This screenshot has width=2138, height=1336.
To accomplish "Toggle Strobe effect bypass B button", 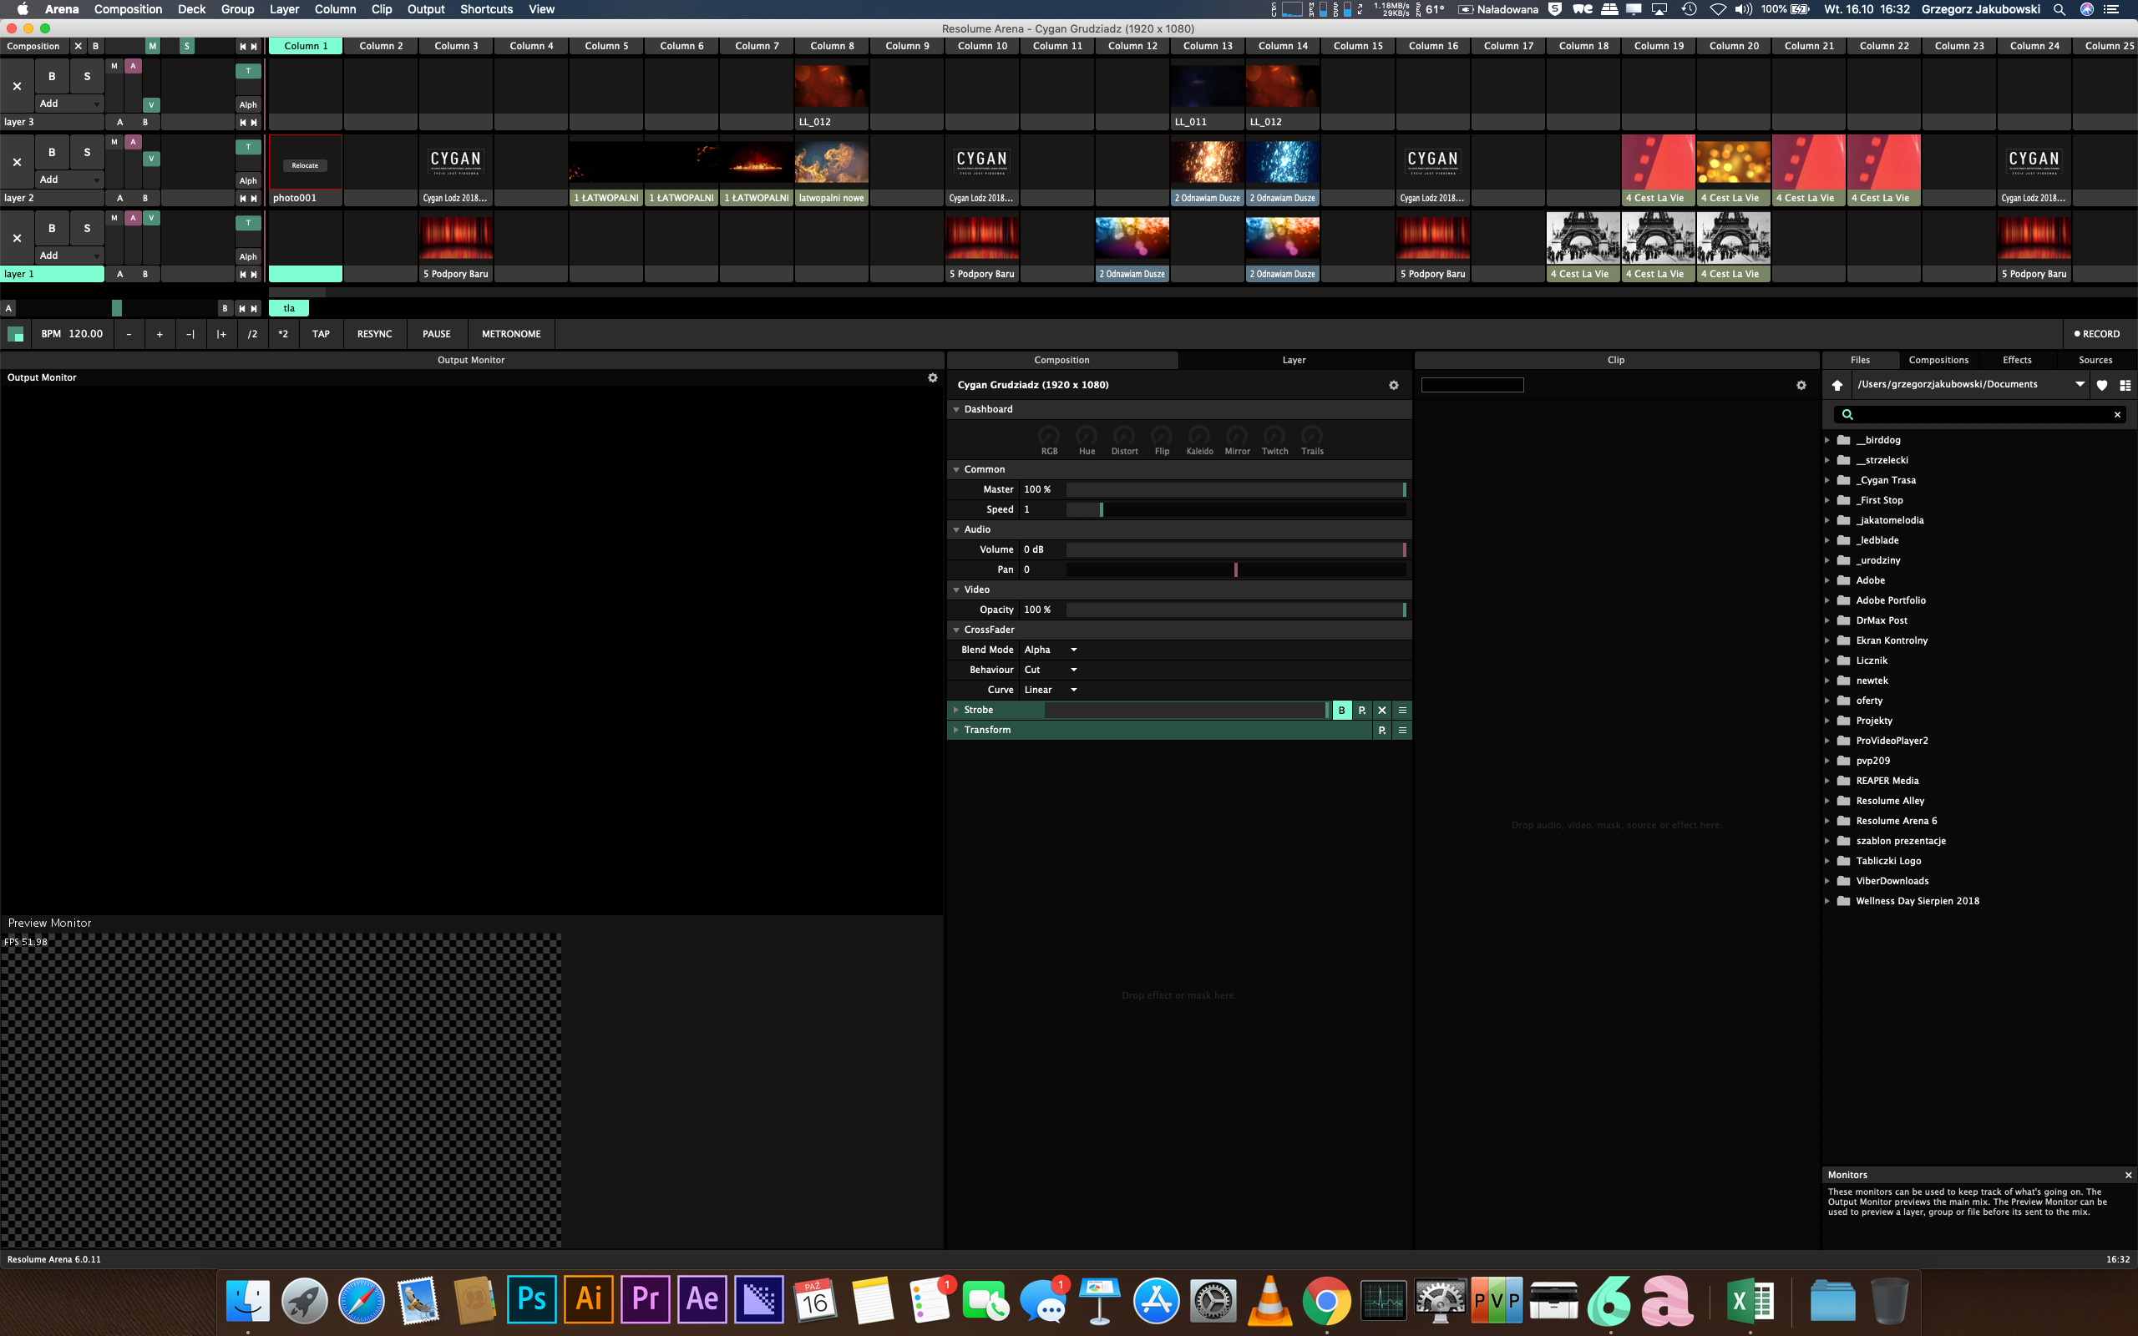I will [x=1341, y=711].
